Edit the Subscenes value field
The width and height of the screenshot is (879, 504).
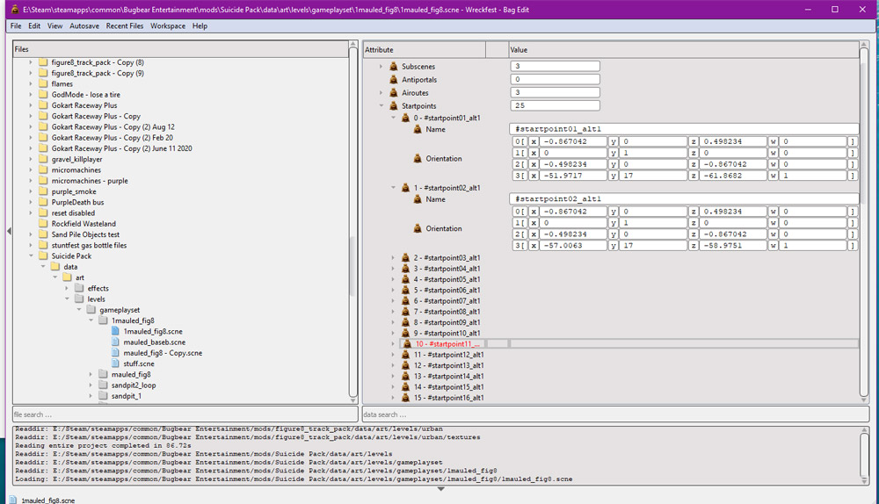point(555,66)
